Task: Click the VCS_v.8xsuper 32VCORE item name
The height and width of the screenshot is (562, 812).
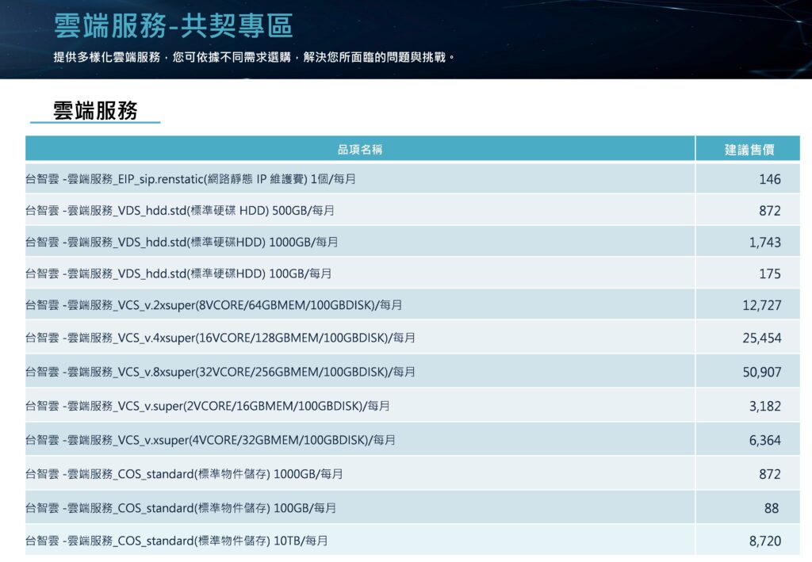Action: point(220,372)
